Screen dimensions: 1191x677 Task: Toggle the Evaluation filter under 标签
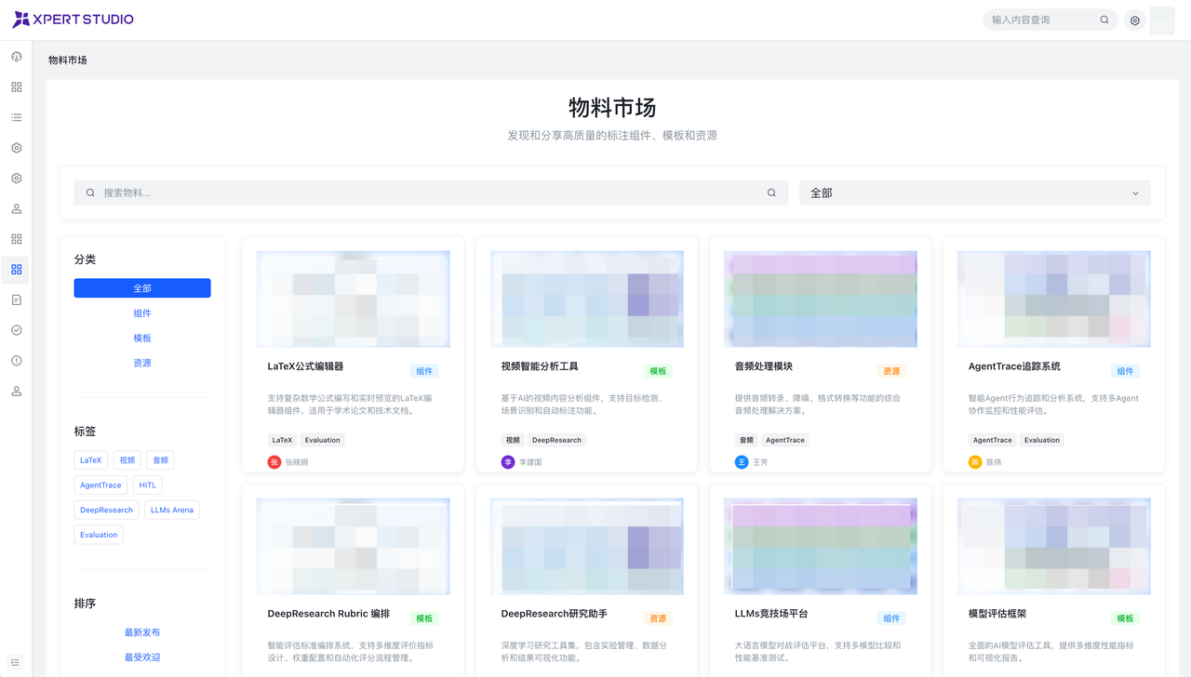[99, 536]
